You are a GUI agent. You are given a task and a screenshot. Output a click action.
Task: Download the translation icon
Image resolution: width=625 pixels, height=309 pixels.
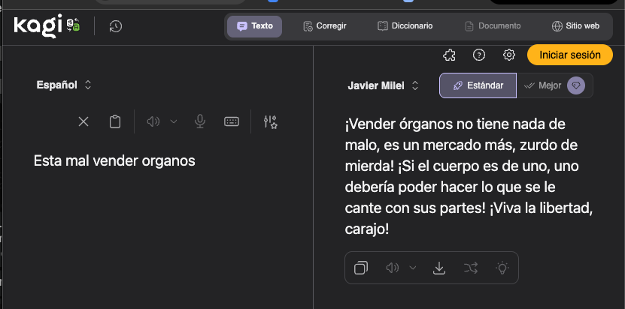(x=439, y=268)
